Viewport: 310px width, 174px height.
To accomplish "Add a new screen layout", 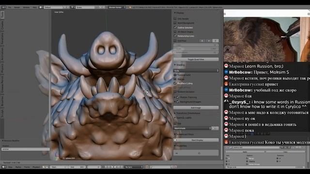I will pyautogui.click(x=64, y=7).
